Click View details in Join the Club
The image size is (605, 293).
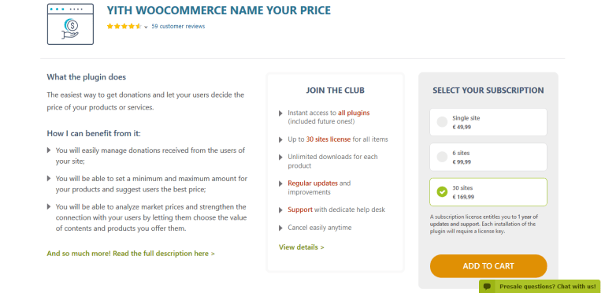pos(302,247)
